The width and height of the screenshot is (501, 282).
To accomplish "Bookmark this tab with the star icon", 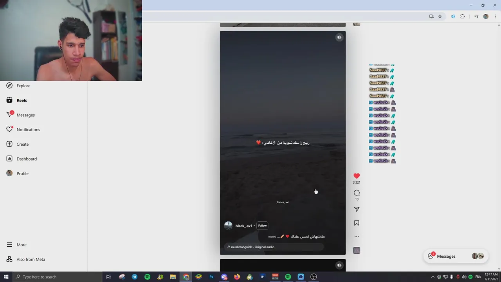I will click(x=440, y=16).
